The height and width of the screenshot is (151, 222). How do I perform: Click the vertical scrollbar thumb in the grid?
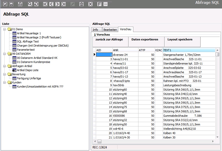pos(217,55)
